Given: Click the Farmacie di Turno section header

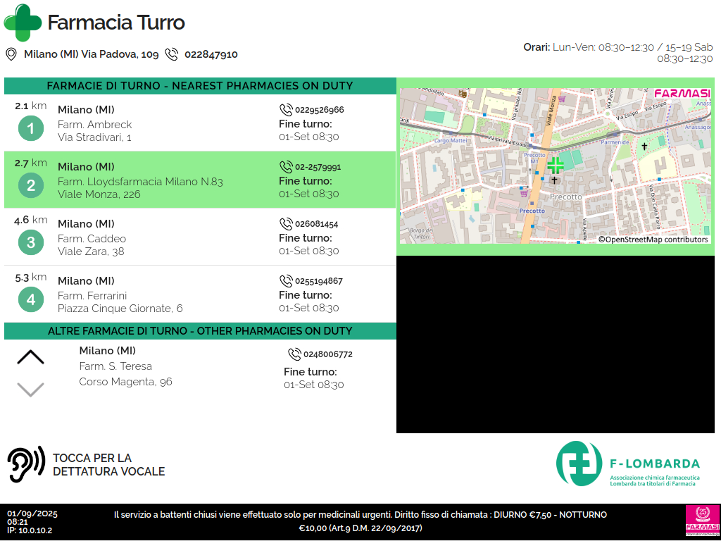Looking at the screenshot, I should (200, 86).
